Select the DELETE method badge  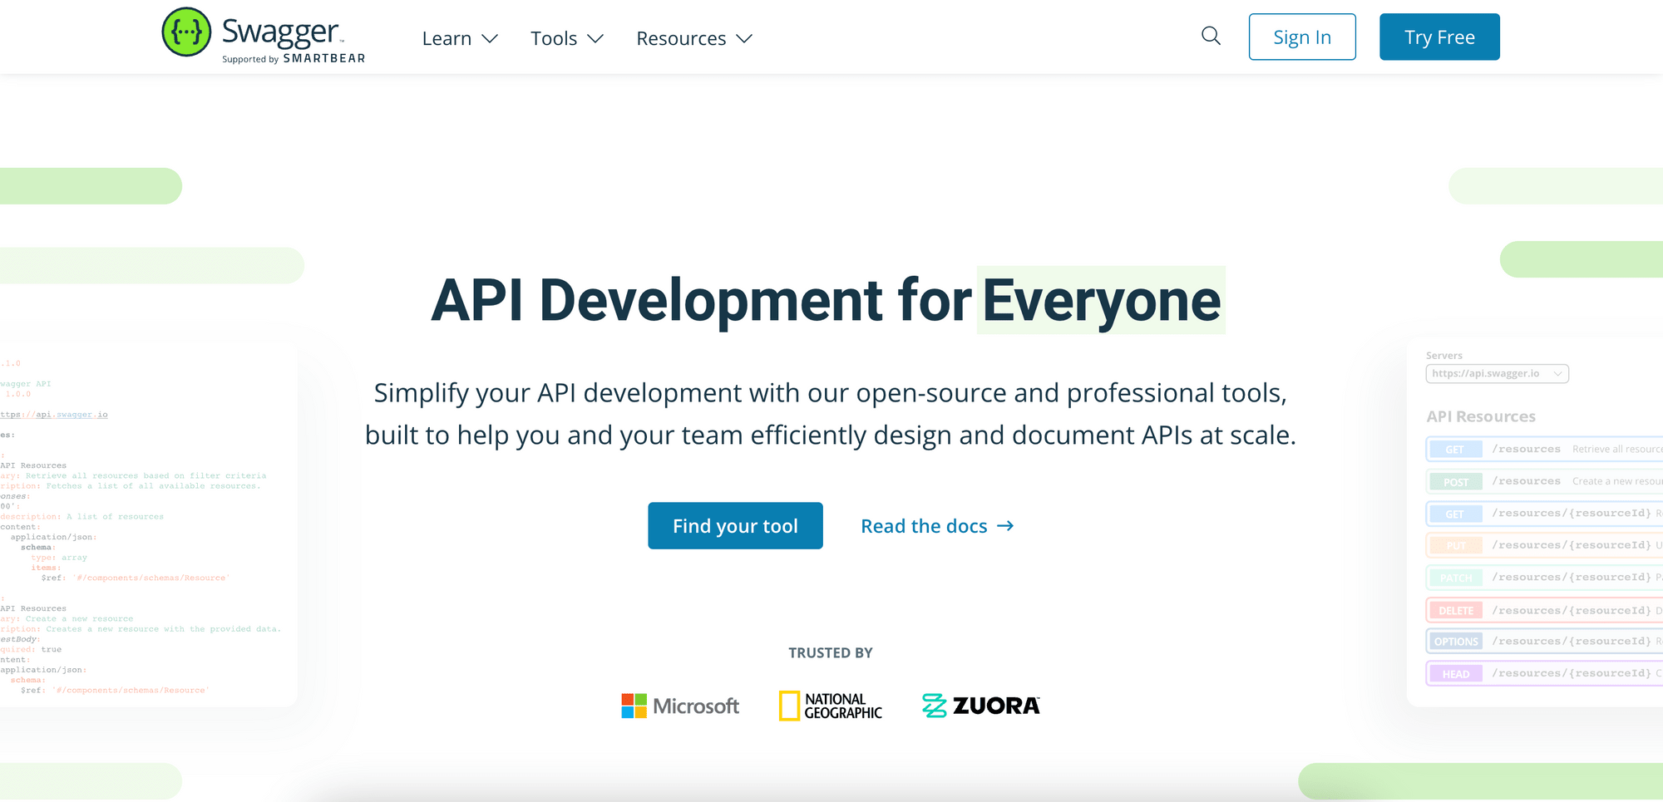pyautogui.click(x=1455, y=610)
